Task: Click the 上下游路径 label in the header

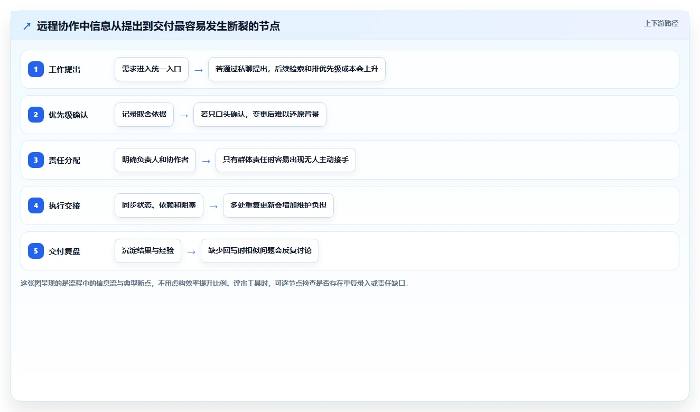Action: 661,23
